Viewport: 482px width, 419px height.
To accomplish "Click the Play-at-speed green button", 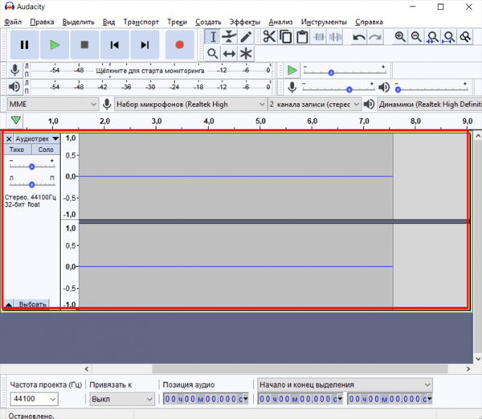I will (292, 70).
